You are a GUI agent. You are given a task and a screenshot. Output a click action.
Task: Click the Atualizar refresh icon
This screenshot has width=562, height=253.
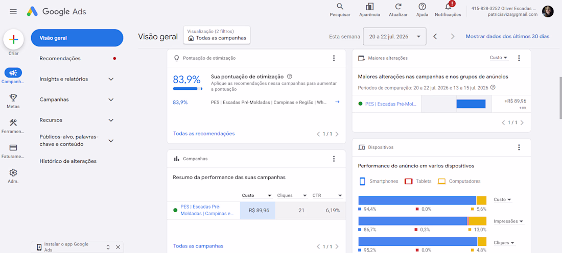[x=398, y=7]
